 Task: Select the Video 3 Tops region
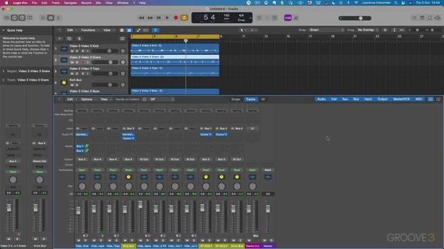coord(175,71)
